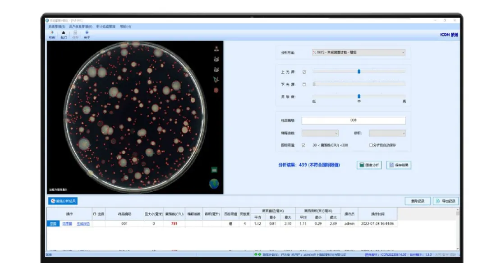The image size is (487, 263).
Task: Open the 用户权限管理 menu
Action: (x=81, y=27)
